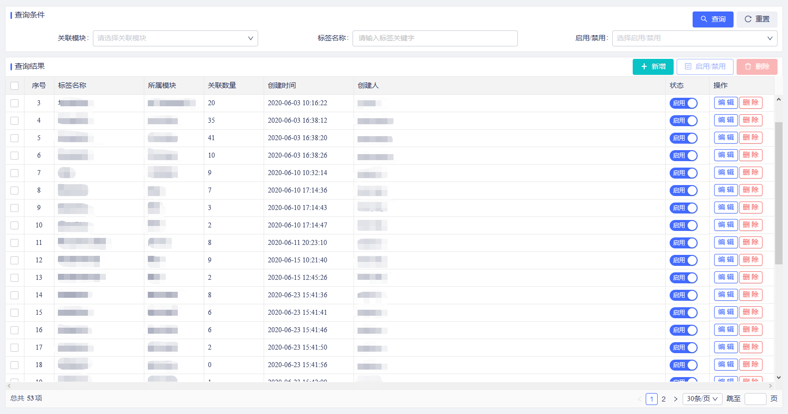Tick the select-all header checkbox

[x=14, y=86]
